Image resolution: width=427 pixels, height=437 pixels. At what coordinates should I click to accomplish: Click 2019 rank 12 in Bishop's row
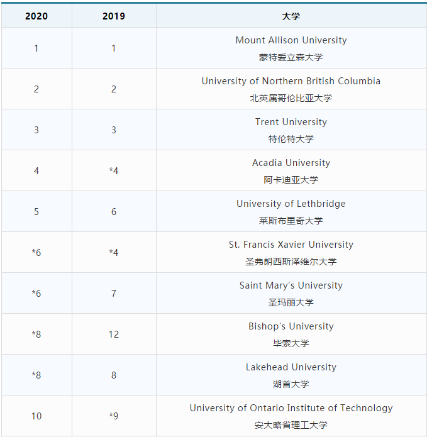[x=114, y=335]
